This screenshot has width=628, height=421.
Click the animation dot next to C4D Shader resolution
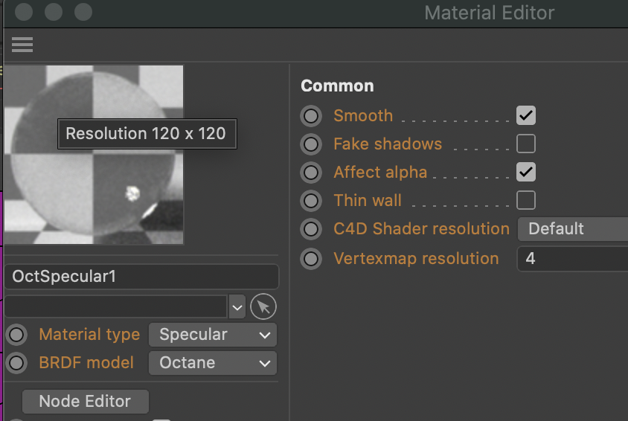[x=311, y=229]
